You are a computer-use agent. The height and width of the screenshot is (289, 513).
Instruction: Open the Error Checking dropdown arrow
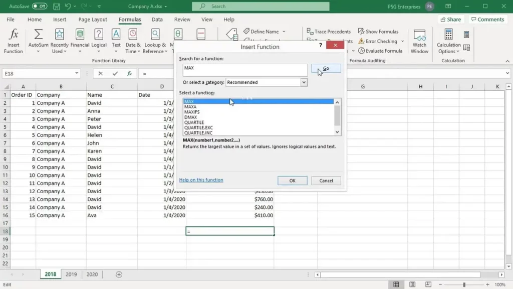pyautogui.click(x=402, y=41)
